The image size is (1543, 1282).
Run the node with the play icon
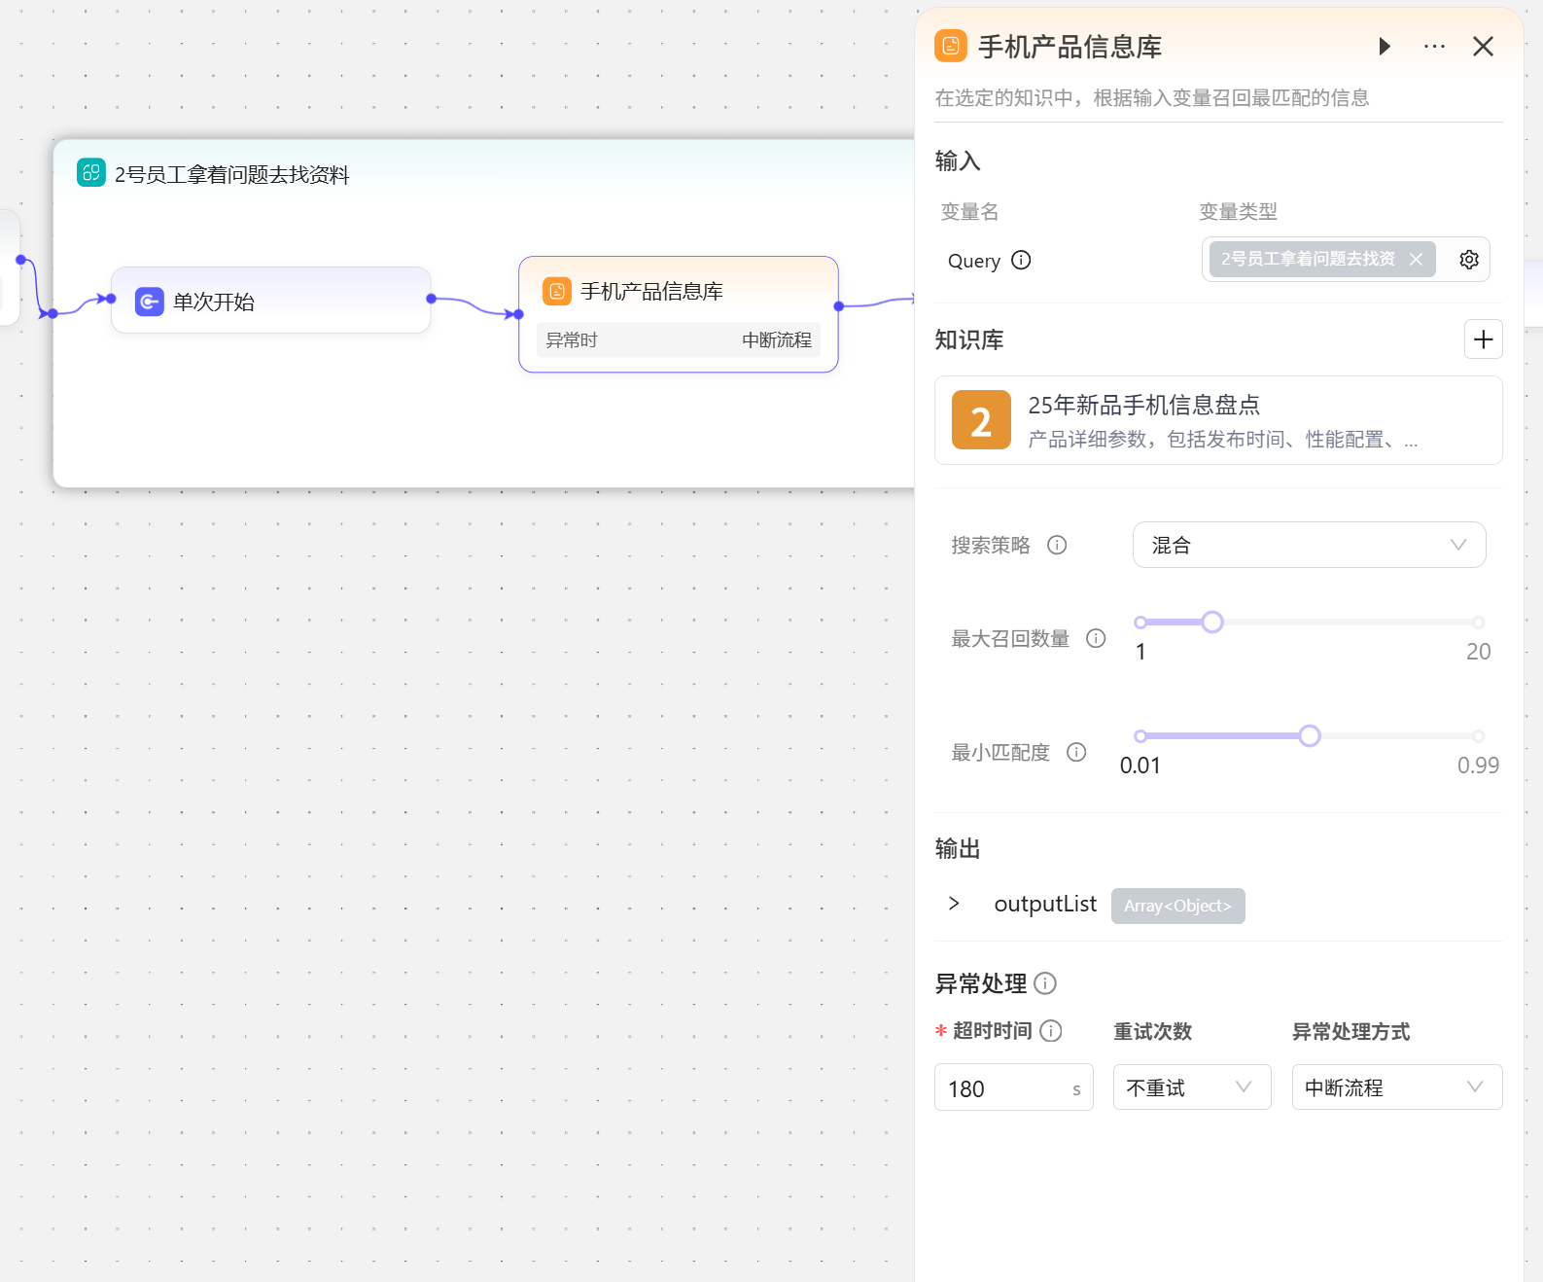coord(1385,47)
